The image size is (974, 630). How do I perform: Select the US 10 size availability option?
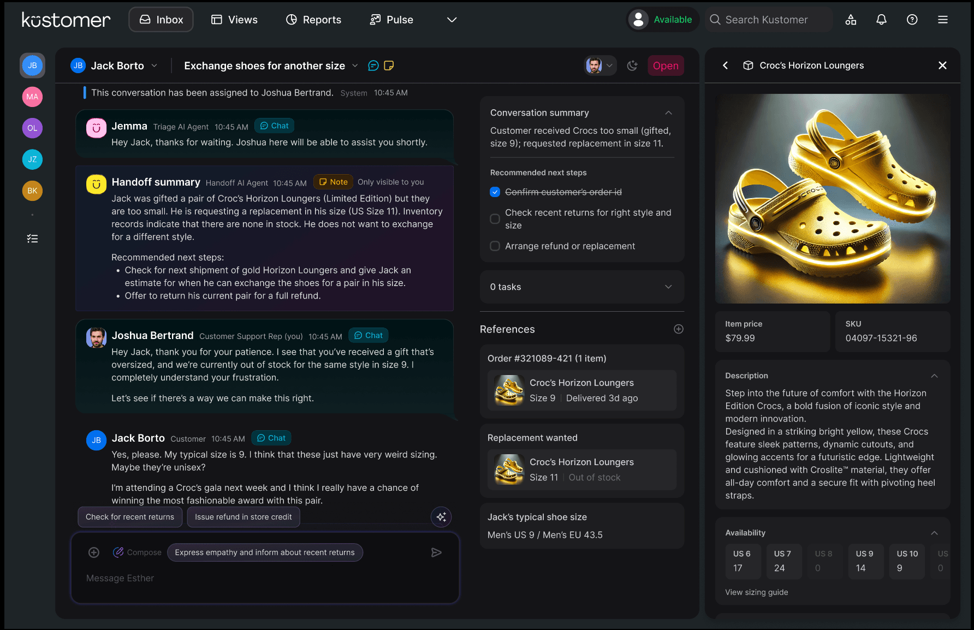pos(907,561)
